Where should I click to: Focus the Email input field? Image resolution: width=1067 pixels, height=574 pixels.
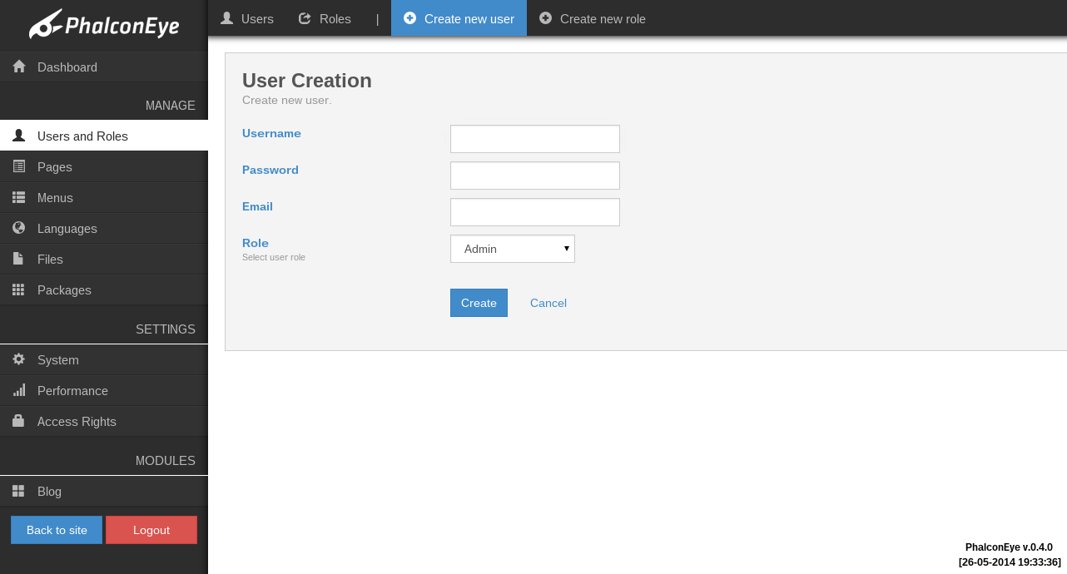click(x=535, y=212)
